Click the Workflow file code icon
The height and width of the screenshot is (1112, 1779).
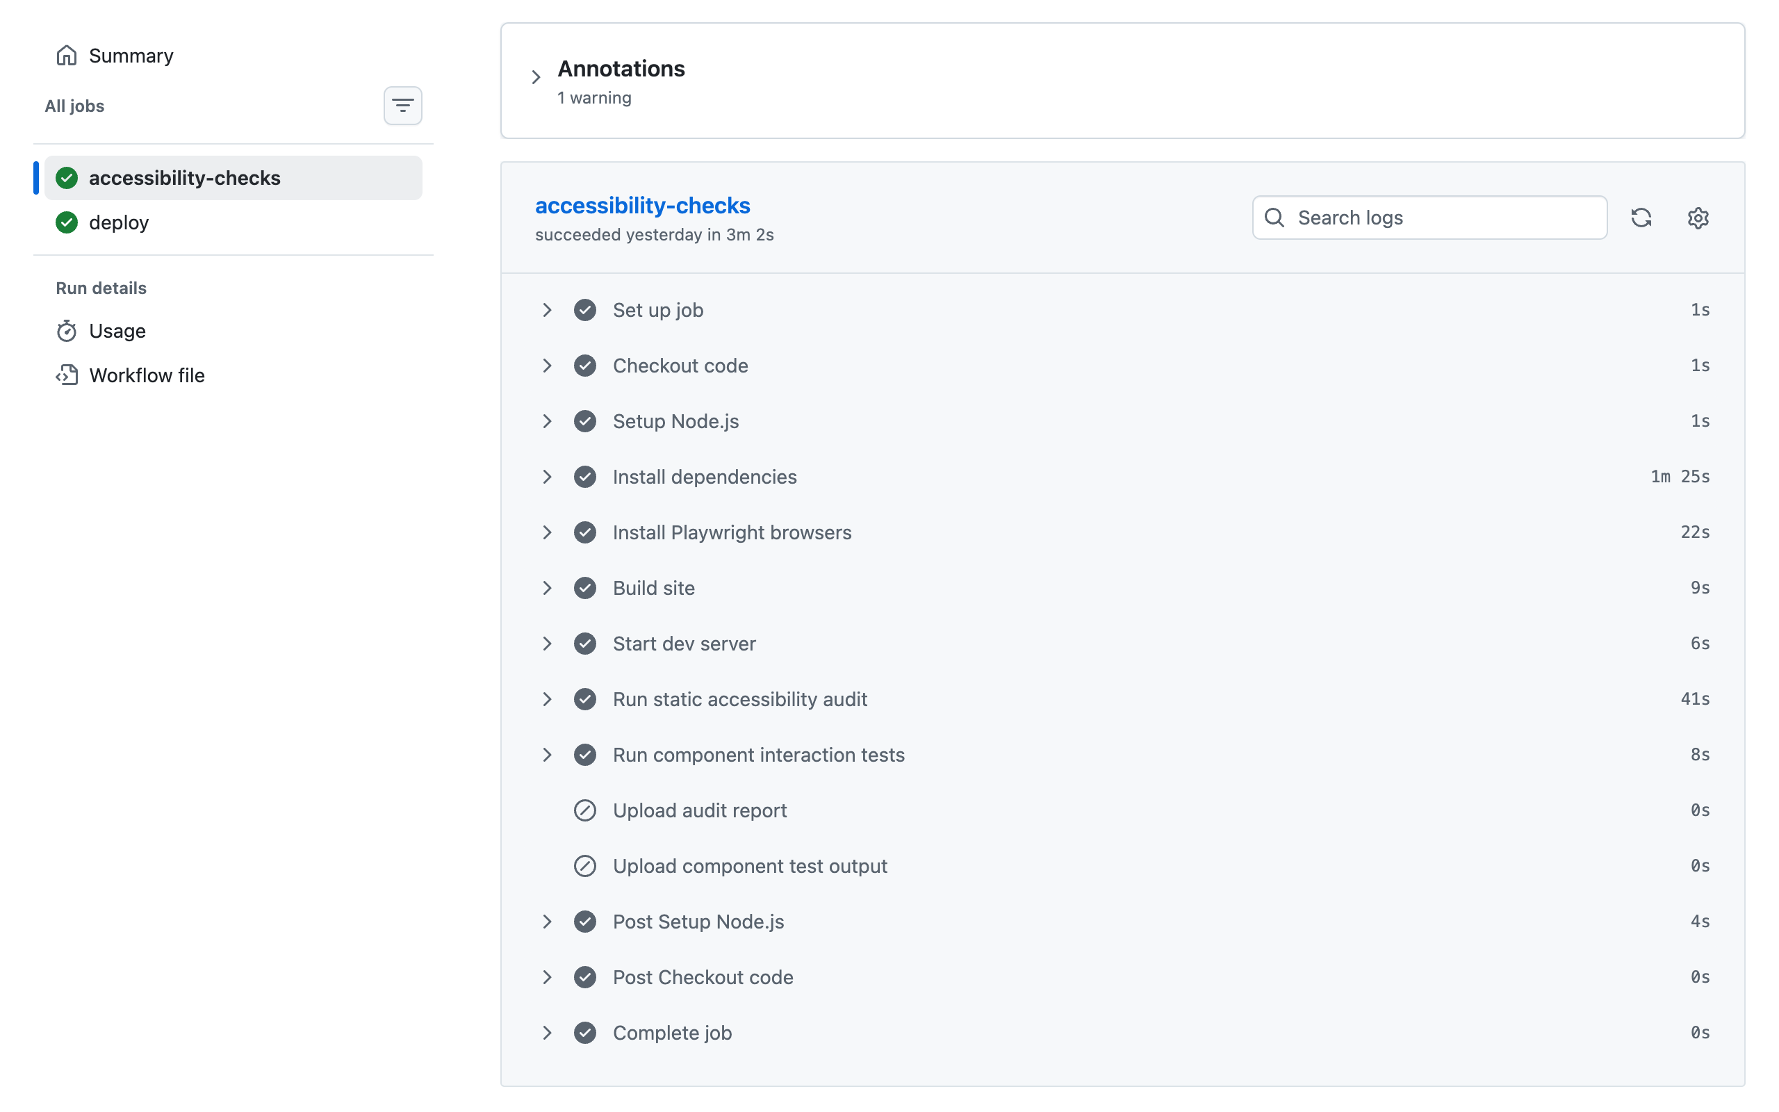67,375
